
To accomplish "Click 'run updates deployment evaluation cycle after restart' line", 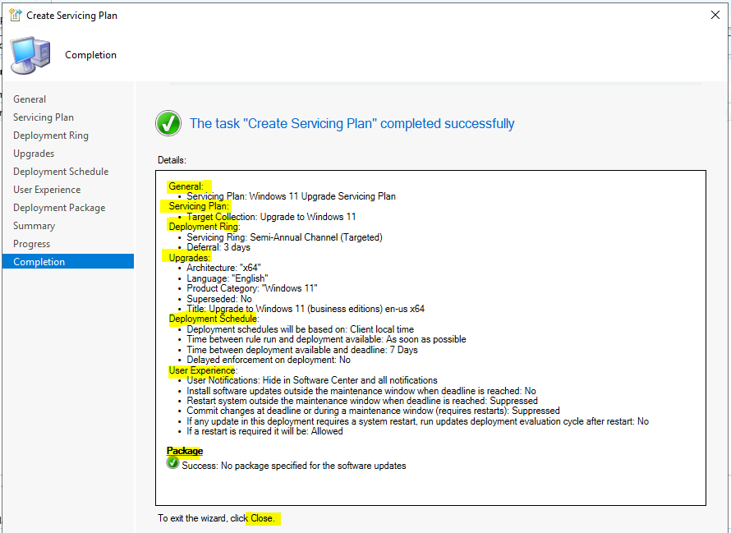I will pos(418,421).
